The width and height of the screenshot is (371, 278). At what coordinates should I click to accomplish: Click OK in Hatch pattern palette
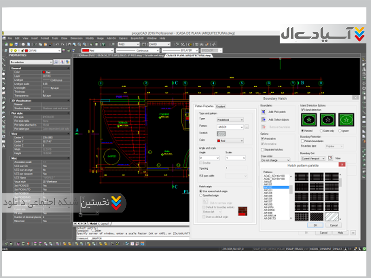coord(315,225)
